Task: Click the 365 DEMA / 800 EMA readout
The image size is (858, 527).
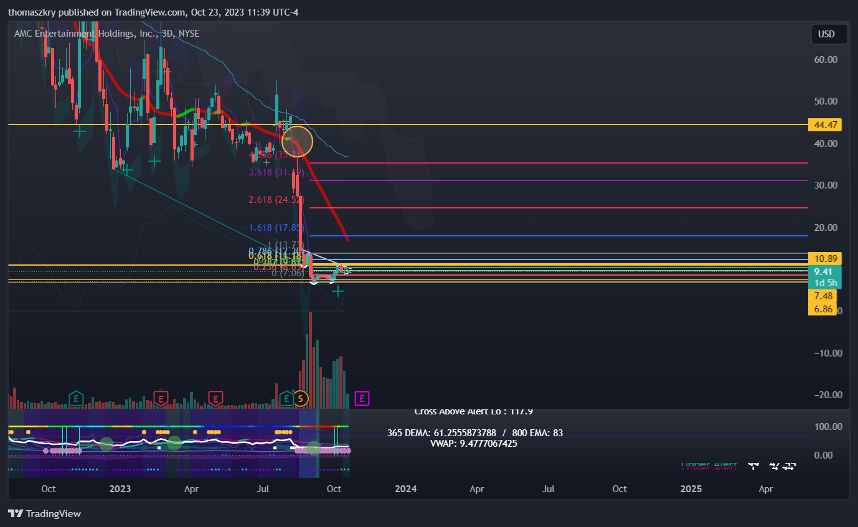Action: coord(475,433)
